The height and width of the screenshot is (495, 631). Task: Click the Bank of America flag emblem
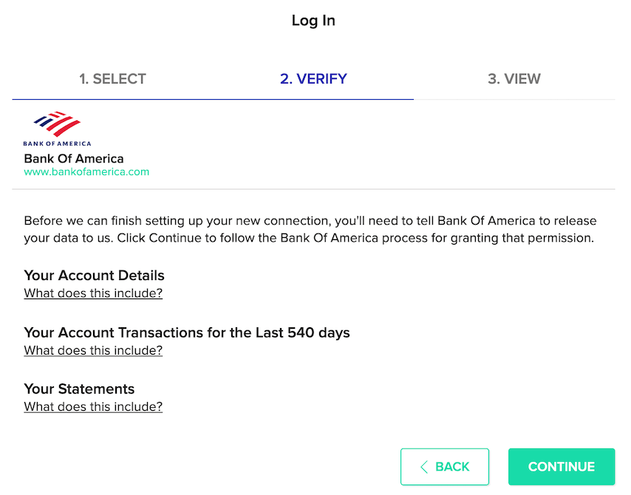[x=58, y=124]
